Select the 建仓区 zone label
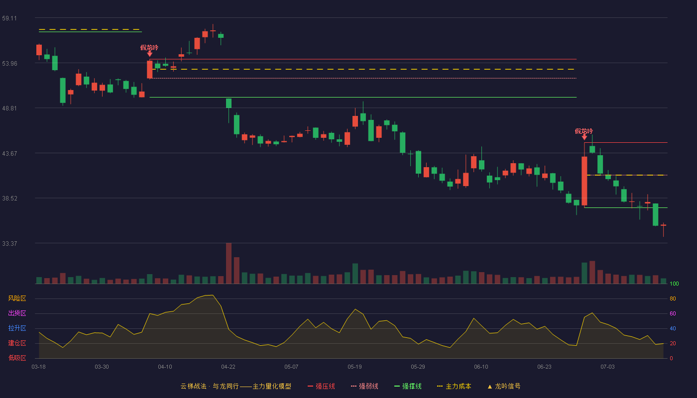Image resolution: width=697 pixels, height=398 pixels. pos(17,343)
